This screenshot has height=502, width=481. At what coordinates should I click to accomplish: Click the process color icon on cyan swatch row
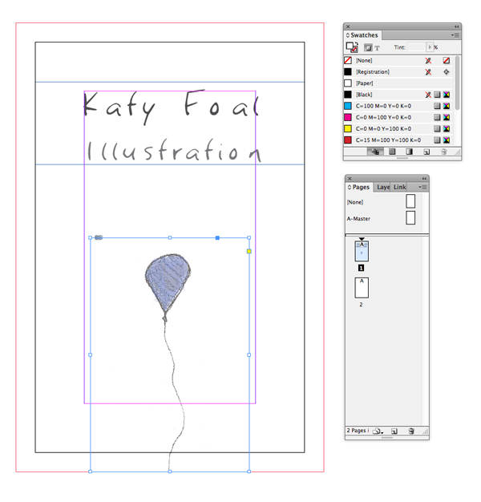tap(437, 106)
